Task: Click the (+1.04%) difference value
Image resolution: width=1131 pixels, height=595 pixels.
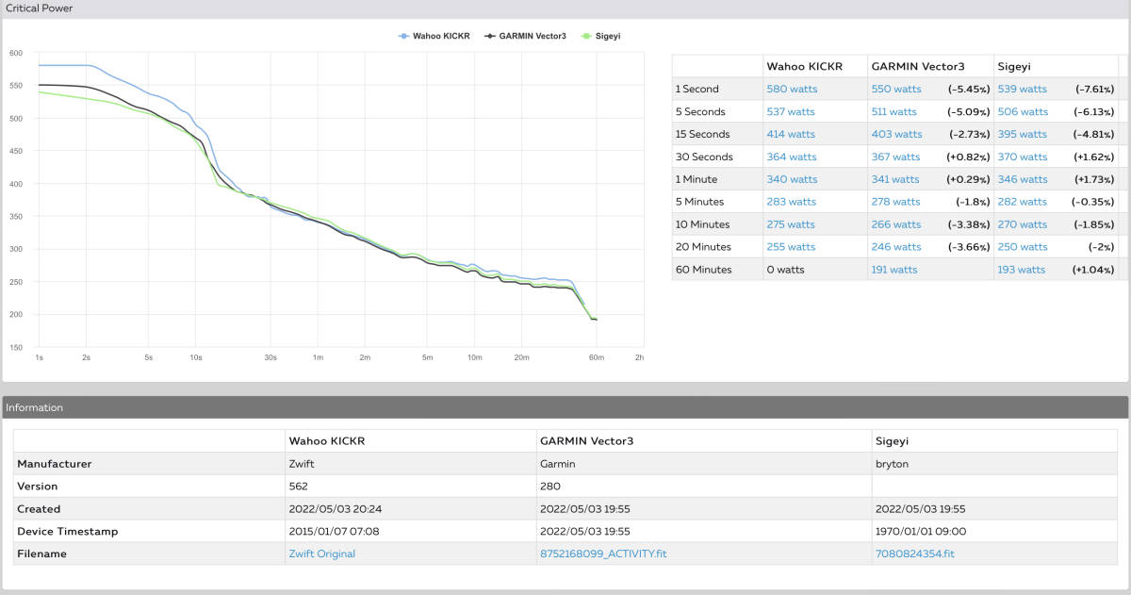Action: pyautogui.click(x=1094, y=270)
